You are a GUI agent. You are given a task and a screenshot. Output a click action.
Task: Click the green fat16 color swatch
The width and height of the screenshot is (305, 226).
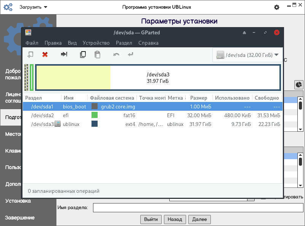(95, 115)
